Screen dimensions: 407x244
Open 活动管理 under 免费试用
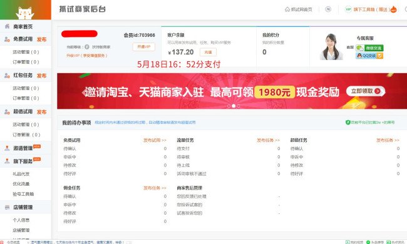pyautogui.click(x=26, y=52)
